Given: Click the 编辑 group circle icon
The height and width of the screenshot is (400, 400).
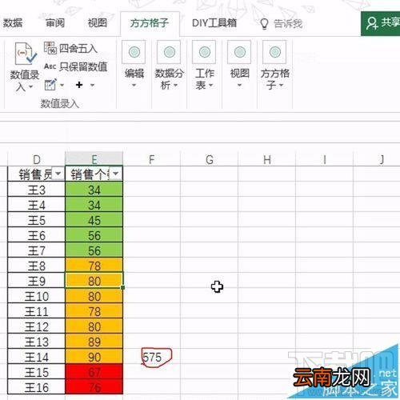Looking at the screenshot, I should [x=134, y=52].
